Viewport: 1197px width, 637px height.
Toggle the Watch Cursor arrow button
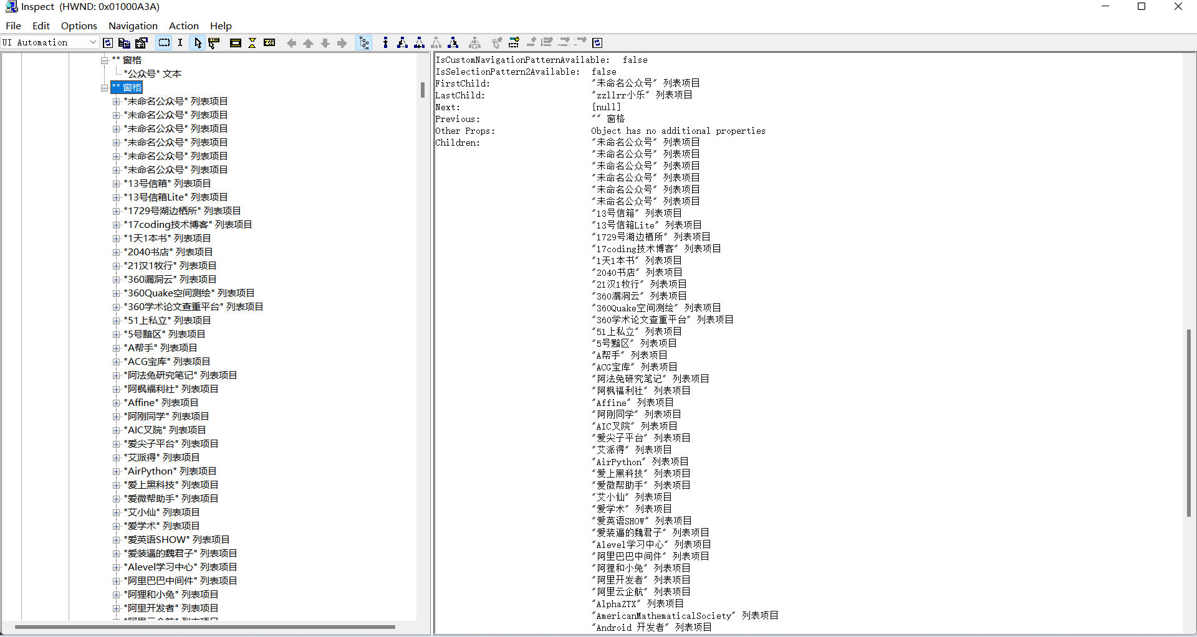click(198, 42)
